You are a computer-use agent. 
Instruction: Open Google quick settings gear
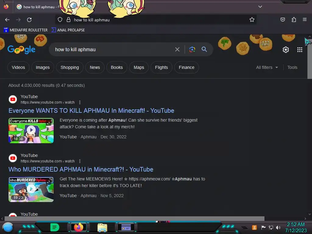pos(286,50)
